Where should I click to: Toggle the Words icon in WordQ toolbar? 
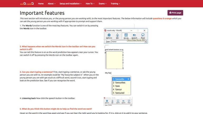(x=126, y=36)
